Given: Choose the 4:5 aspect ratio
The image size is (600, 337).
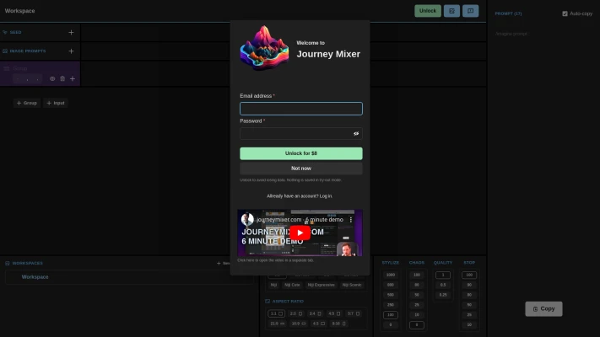Looking at the screenshot, I should [x=334, y=313].
